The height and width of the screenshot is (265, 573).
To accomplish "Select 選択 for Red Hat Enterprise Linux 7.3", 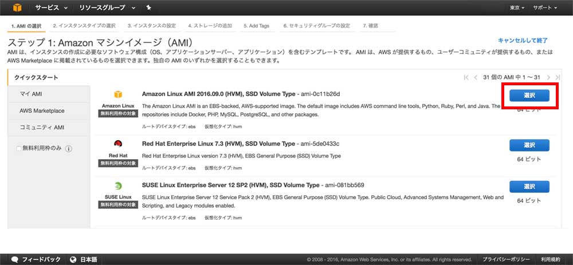I will pyautogui.click(x=529, y=145).
